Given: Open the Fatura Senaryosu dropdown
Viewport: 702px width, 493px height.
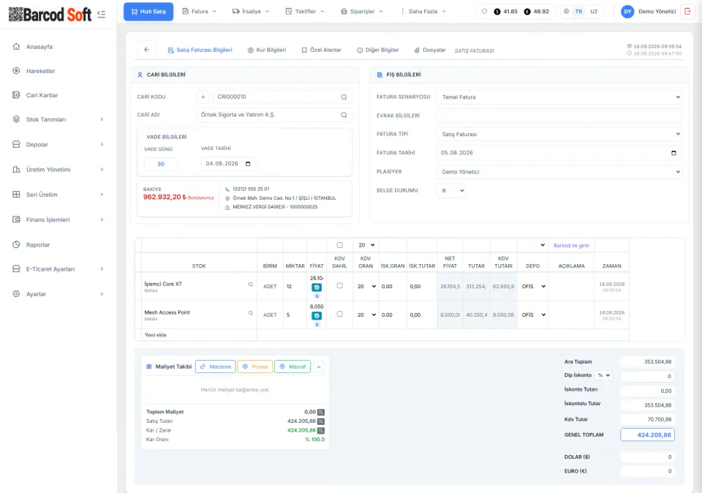Looking at the screenshot, I should 559,97.
